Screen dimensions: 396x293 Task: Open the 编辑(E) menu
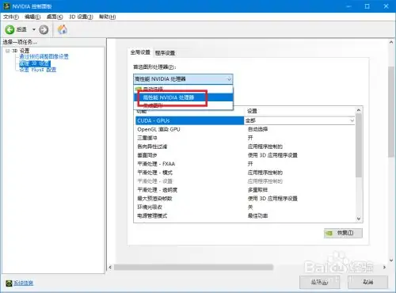(32, 17)
